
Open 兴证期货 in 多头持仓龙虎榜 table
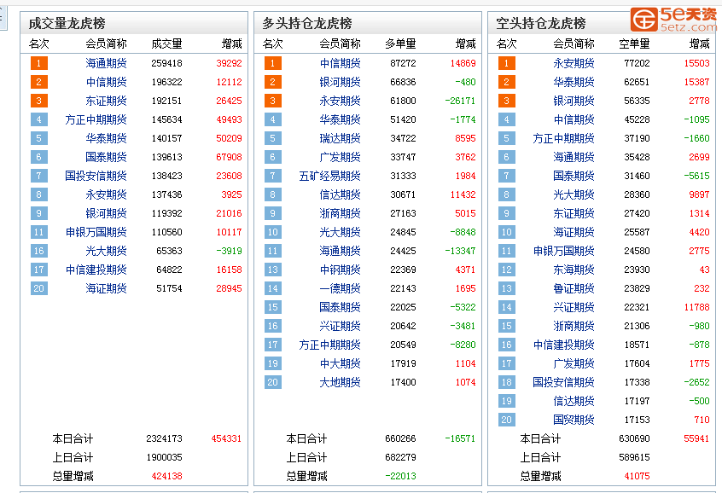click(x=340, y=326)
